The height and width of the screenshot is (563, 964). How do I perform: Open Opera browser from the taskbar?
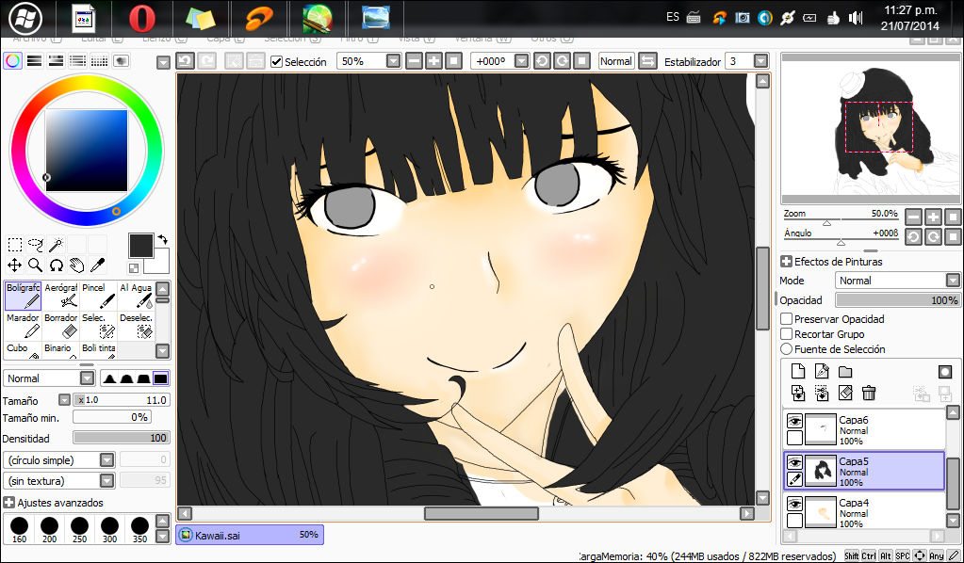click(142, 19)
